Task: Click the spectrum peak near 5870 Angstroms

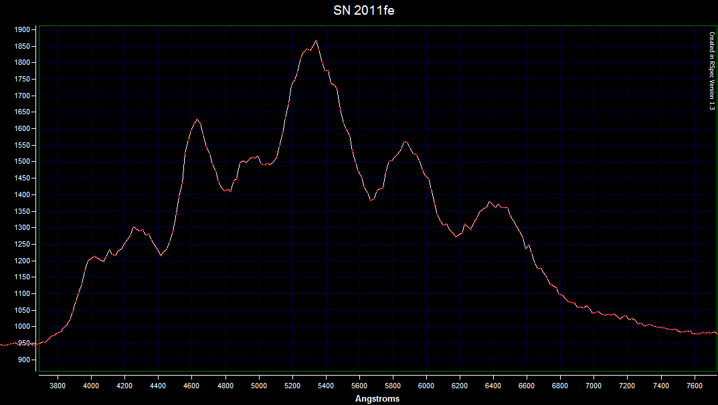Action: [x=405, y=142]
